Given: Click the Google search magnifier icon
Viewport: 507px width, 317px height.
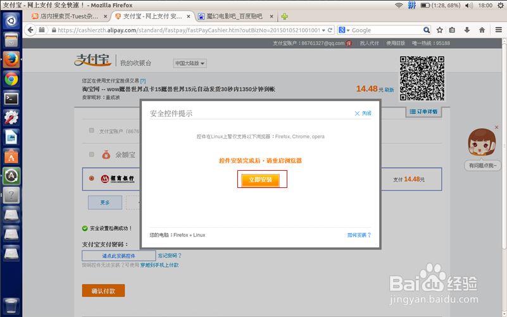Looking at the screenshot, I should [x=427, y=30].
